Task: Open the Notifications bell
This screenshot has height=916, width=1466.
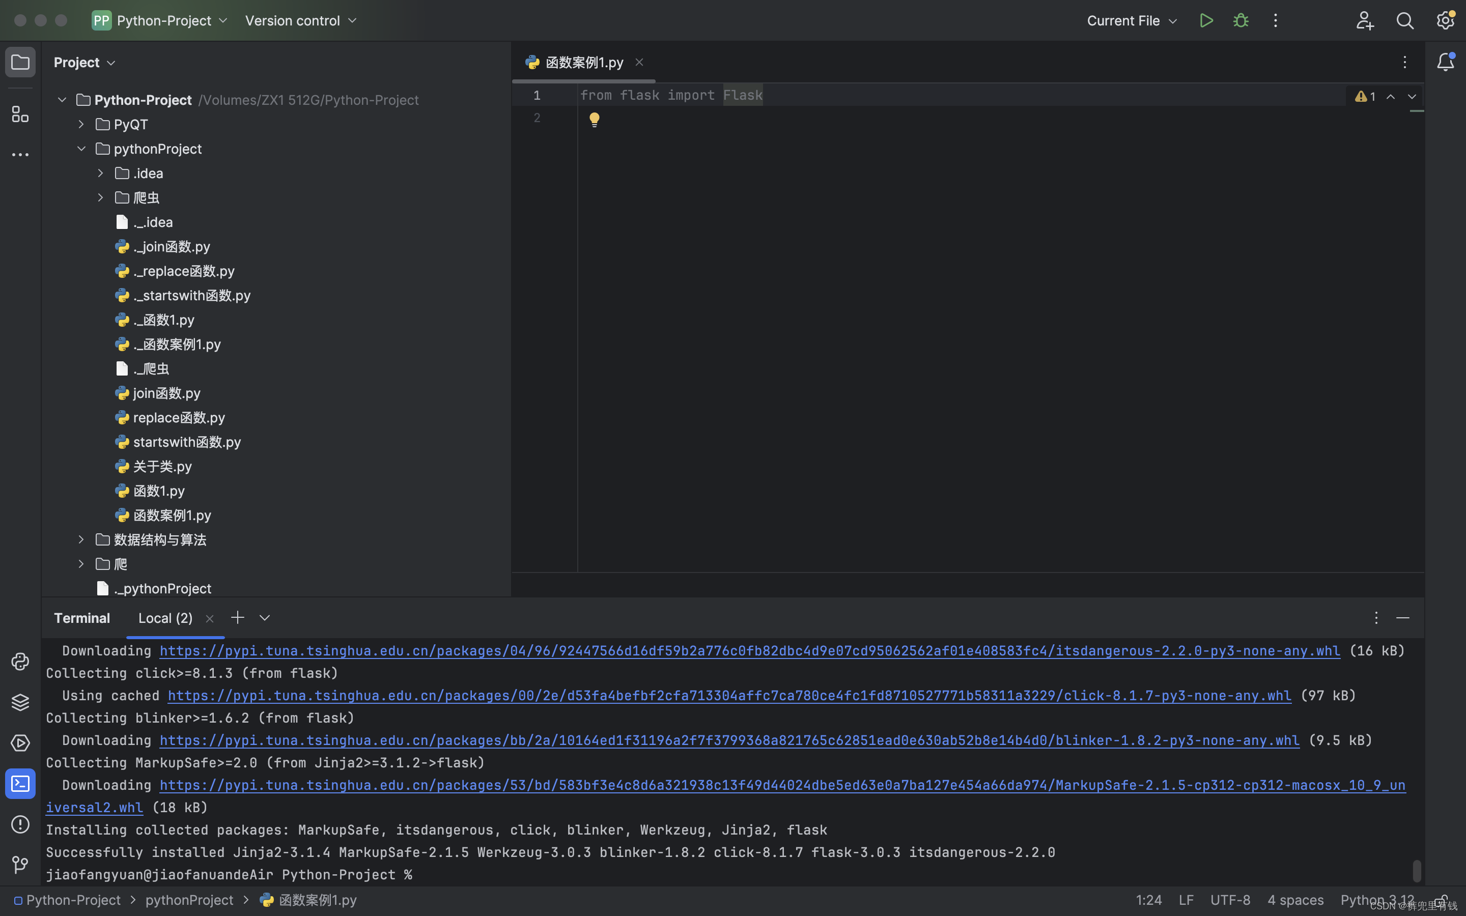Action: pyautogui.click(x=1446, y=61)
